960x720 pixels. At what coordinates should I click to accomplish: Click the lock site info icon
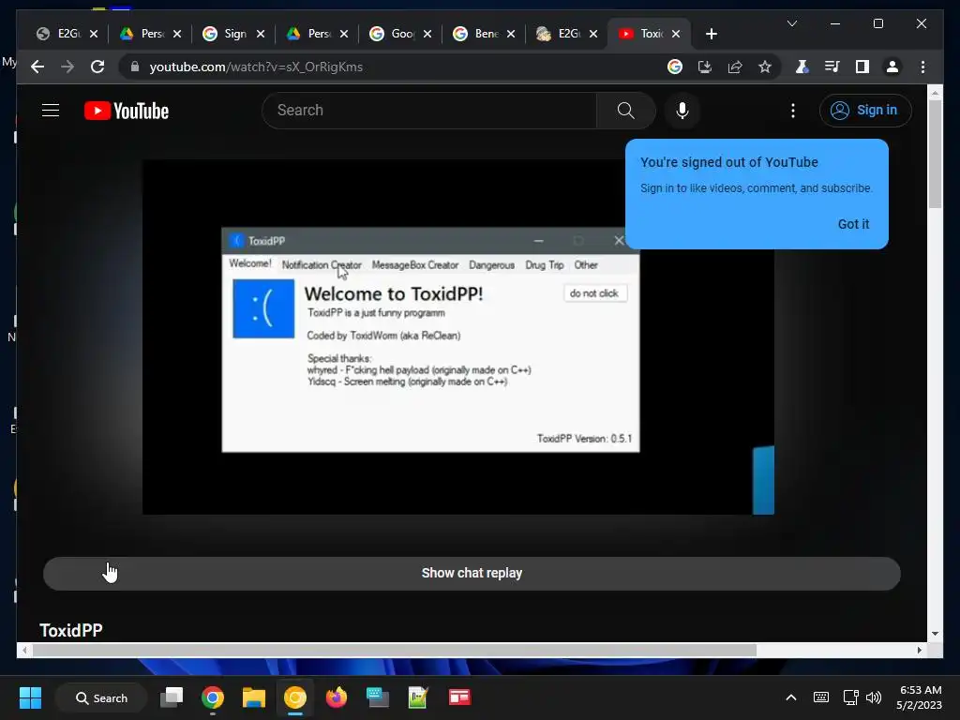click(135, 67)
